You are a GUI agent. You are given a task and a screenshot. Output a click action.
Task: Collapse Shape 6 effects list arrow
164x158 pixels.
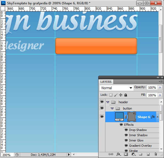click(x=158, y=117)
